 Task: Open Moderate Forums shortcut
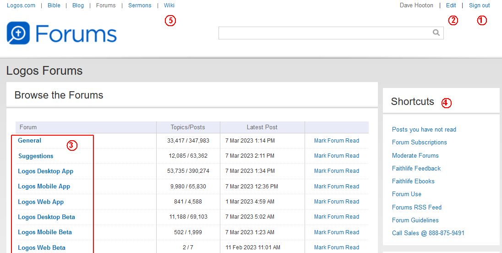coord(415,156)
